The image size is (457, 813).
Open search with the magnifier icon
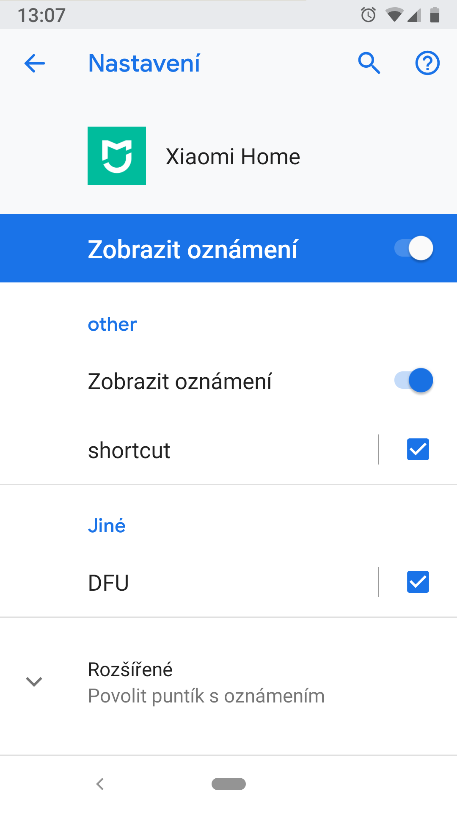(x=369, y=64)
